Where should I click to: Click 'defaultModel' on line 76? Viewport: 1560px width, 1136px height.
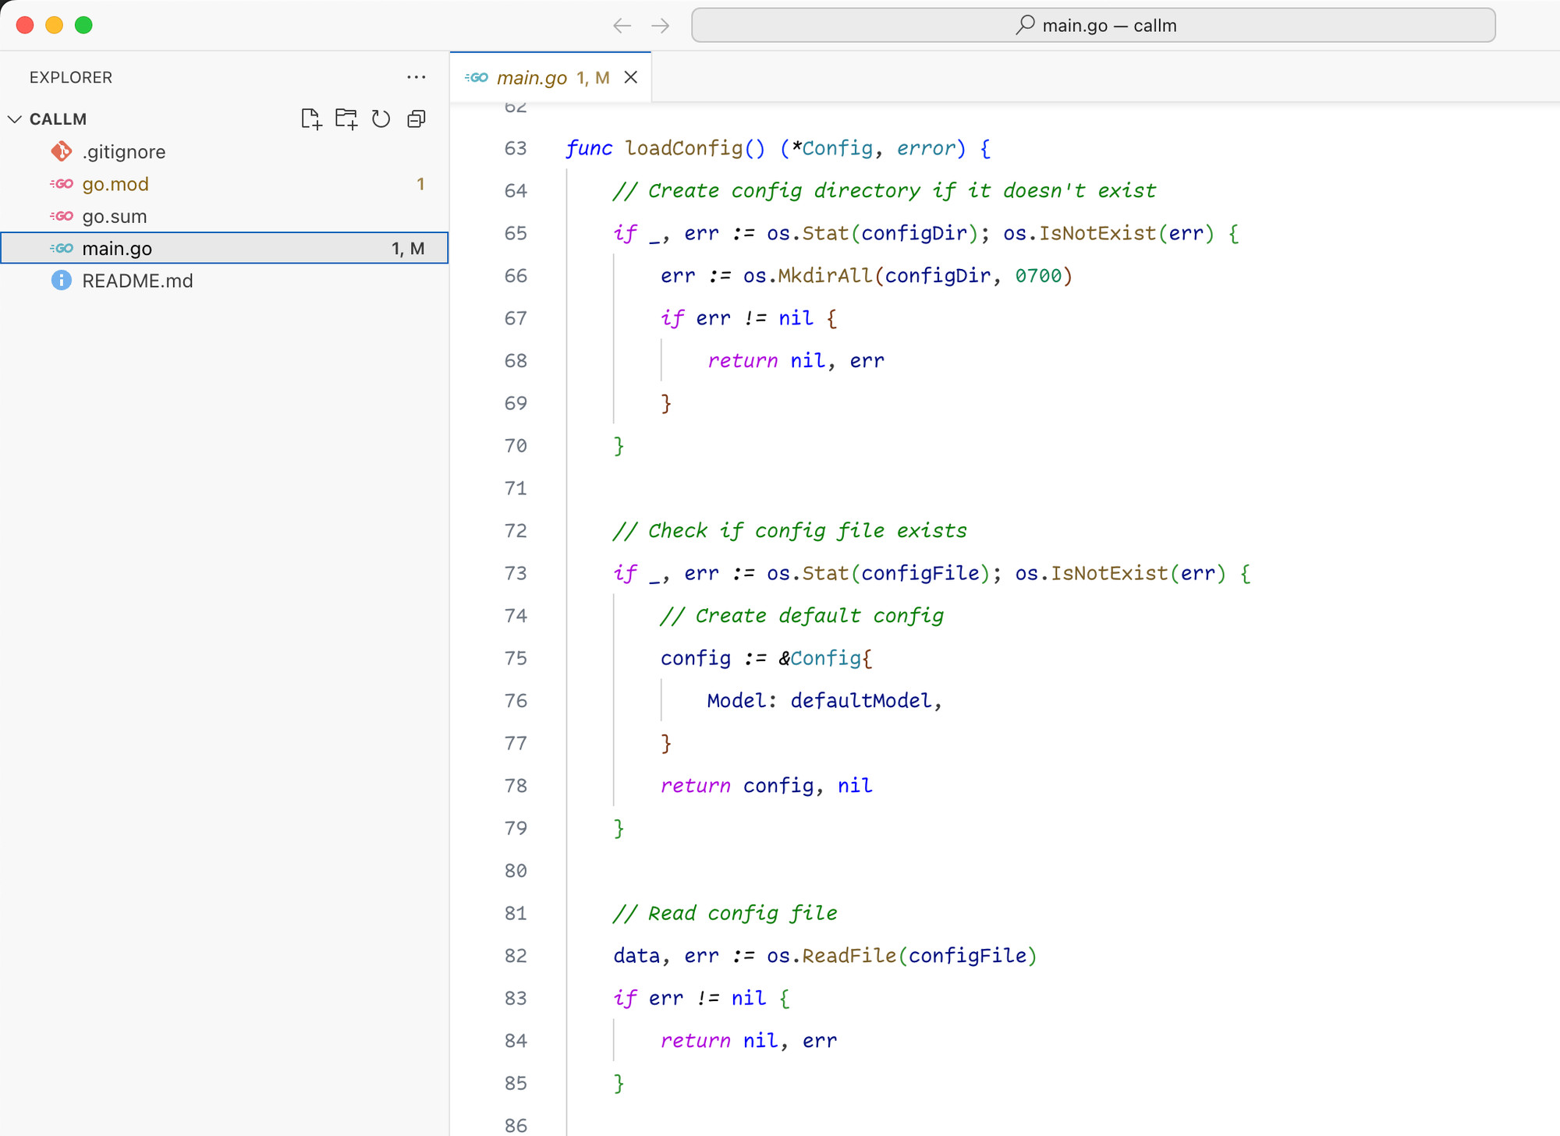pos(861,700)
